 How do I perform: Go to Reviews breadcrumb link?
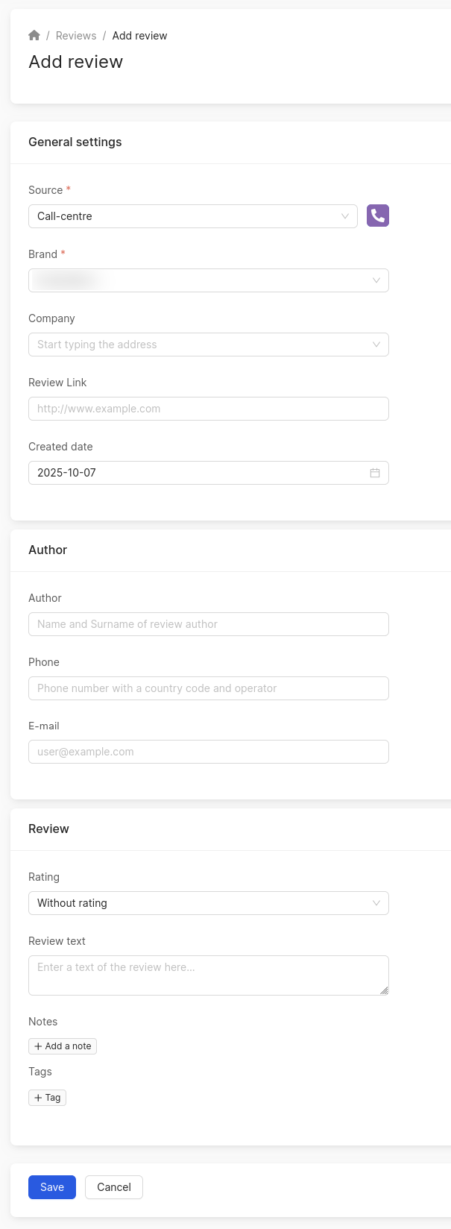[76, 36]
